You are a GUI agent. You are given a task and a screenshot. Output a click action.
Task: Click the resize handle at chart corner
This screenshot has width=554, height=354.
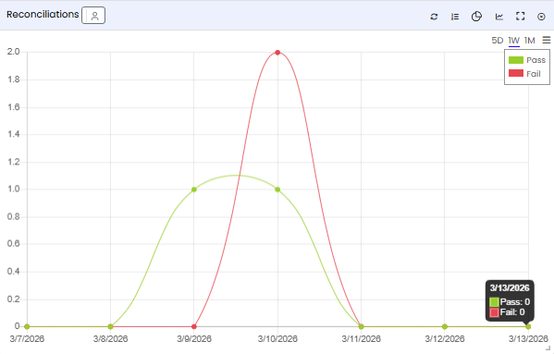(x=548, y=348)
